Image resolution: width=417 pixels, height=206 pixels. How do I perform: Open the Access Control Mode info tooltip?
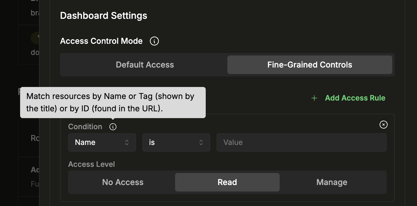click(154, 41)
